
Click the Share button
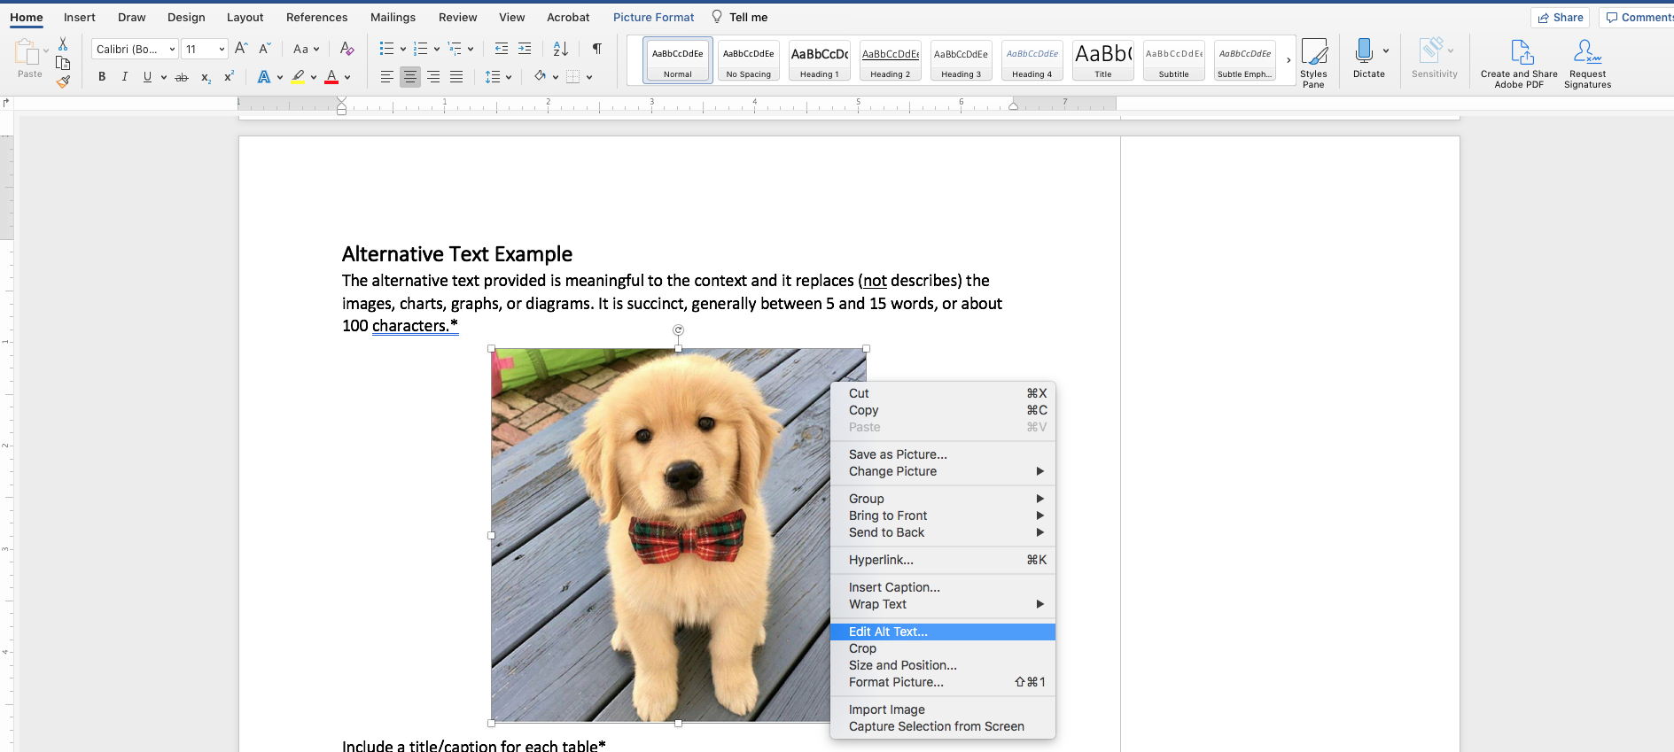tap(1560, 17)
